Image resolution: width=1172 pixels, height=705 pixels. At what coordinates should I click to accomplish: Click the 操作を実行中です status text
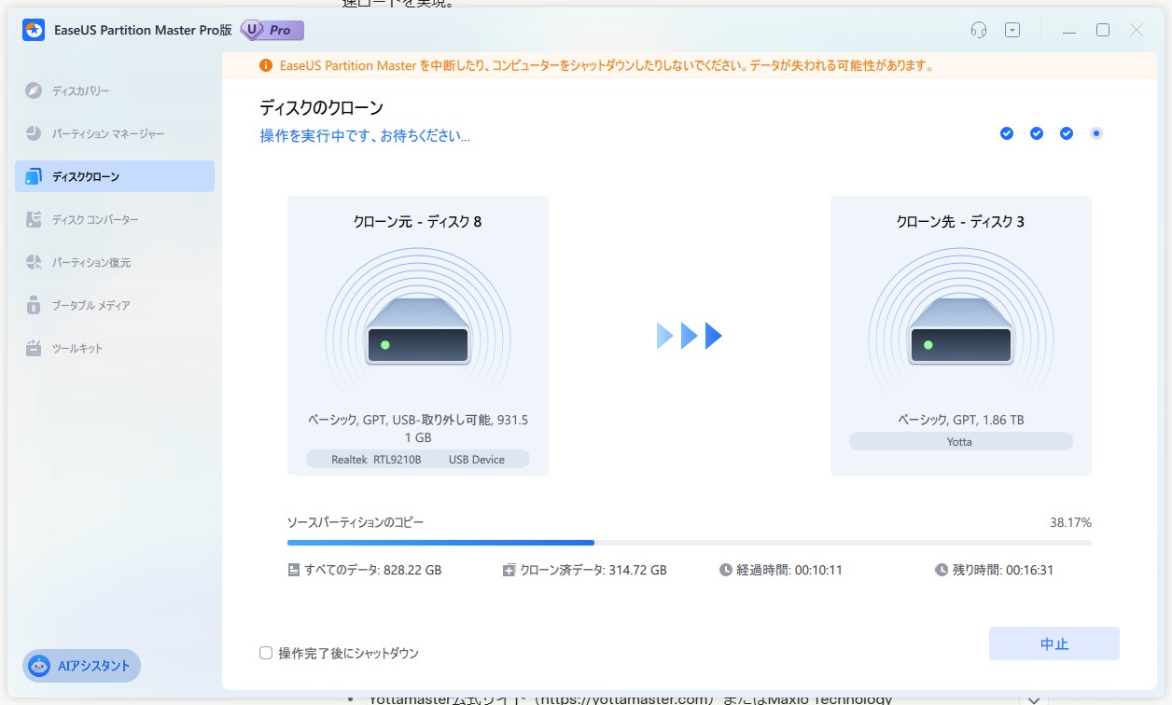coord(365,136)
